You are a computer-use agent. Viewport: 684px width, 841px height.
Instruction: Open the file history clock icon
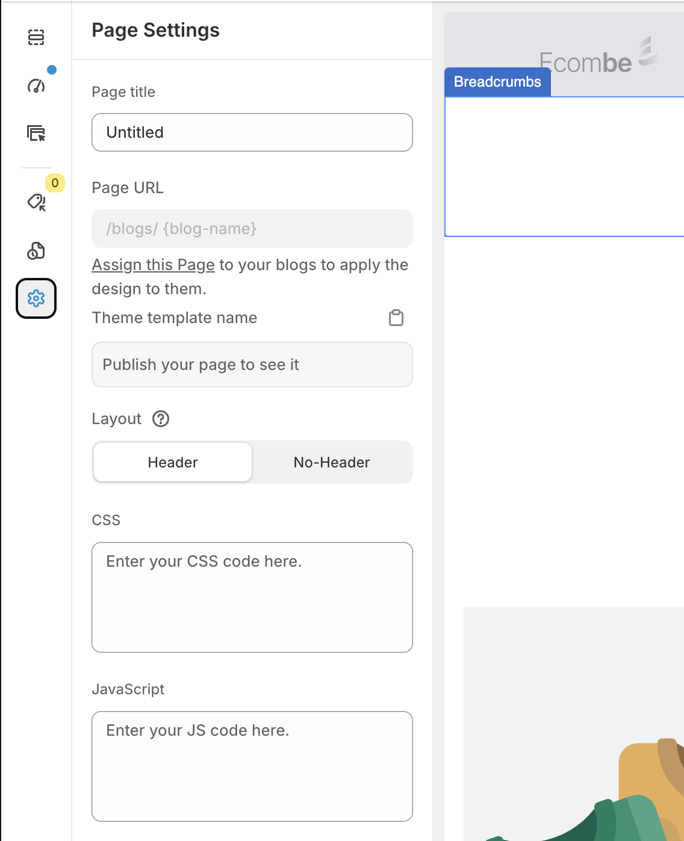click(x=36, y=251)
